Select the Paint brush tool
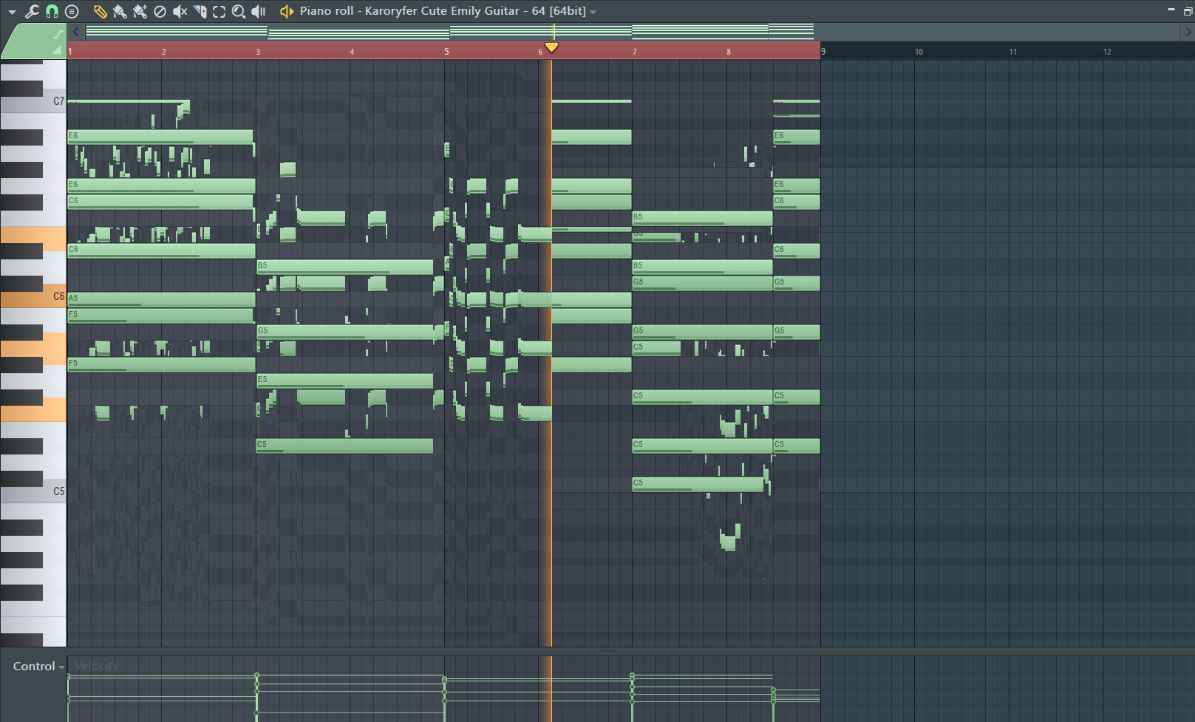 coord(120,11)
